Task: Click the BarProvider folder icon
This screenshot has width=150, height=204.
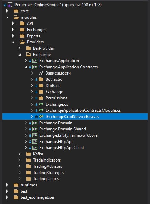Action: [x=28, y=48]
